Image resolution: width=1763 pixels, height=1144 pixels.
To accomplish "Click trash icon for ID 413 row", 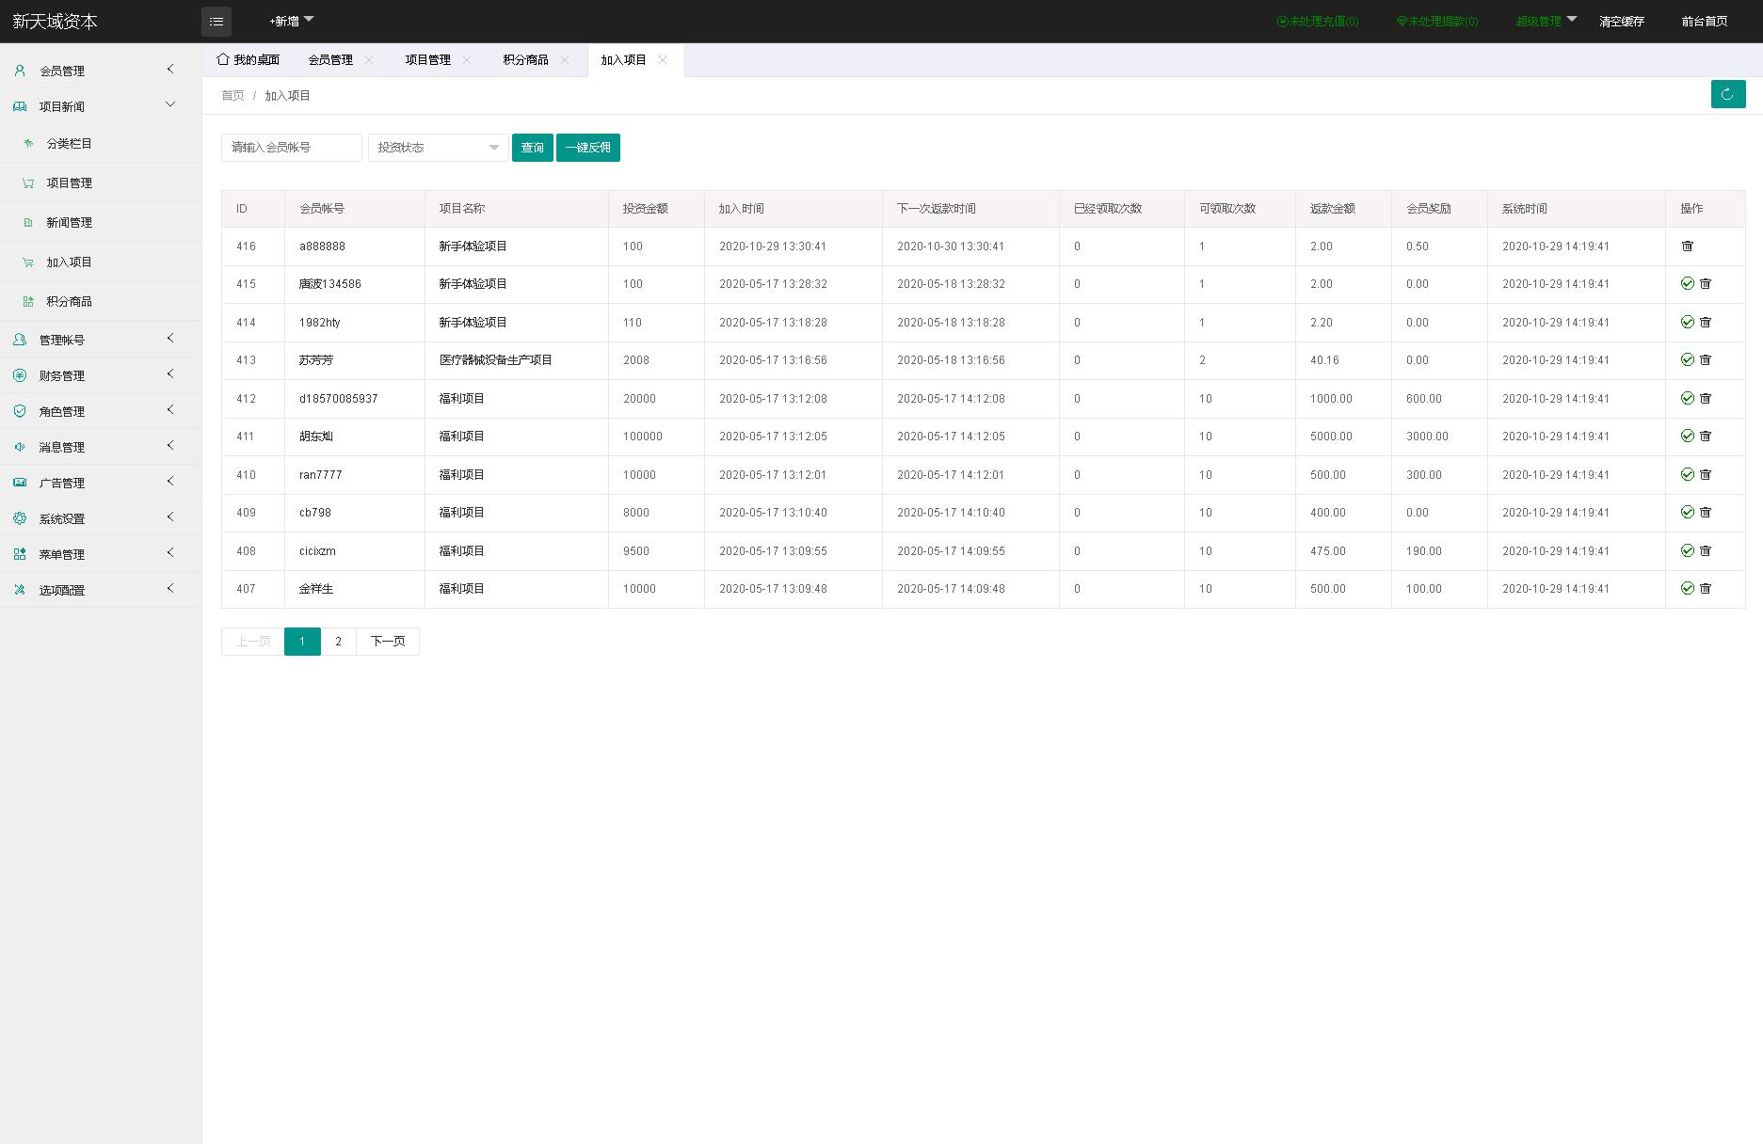I will (x=1705, y=360).
